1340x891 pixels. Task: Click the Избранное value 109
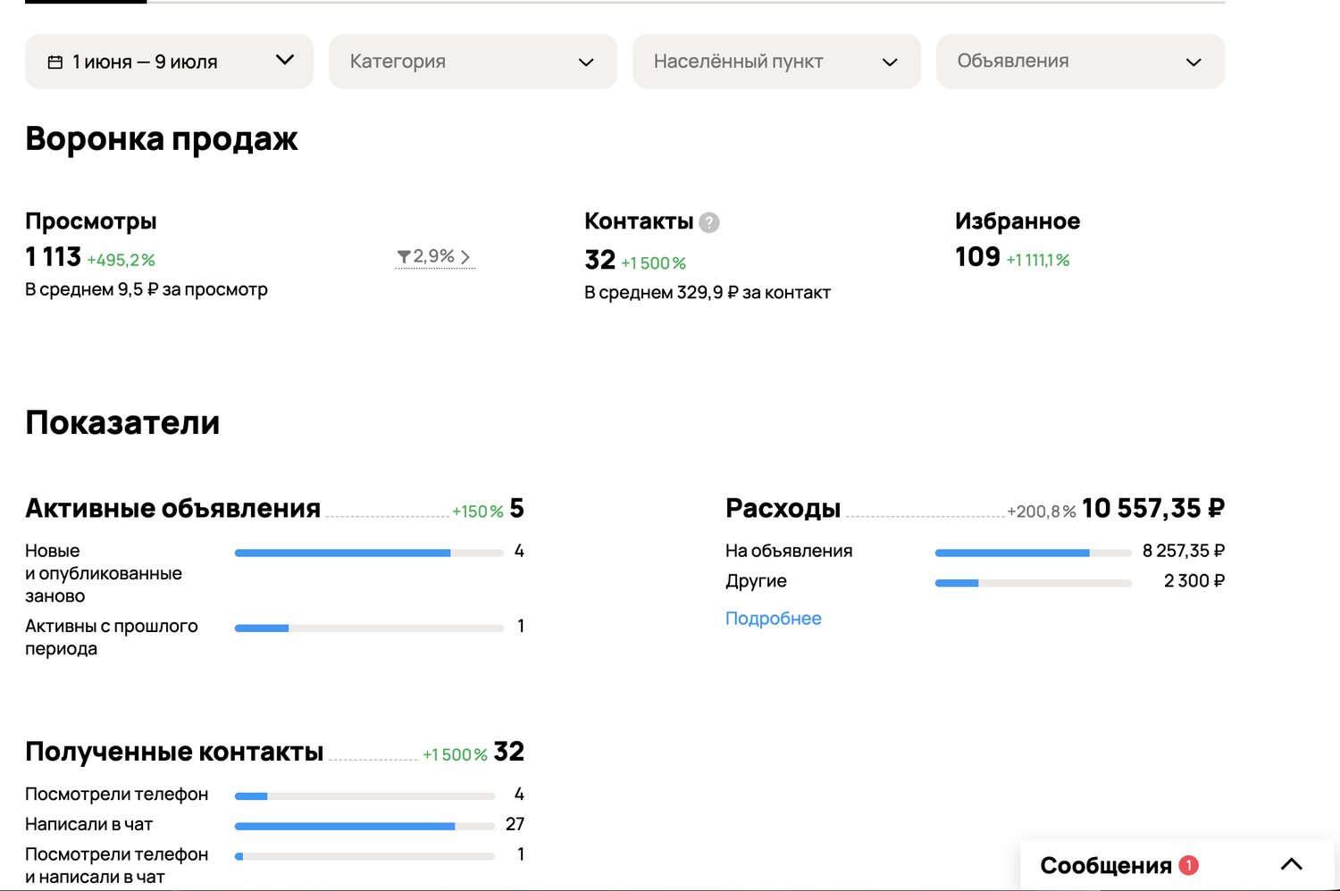coord(977,257)
